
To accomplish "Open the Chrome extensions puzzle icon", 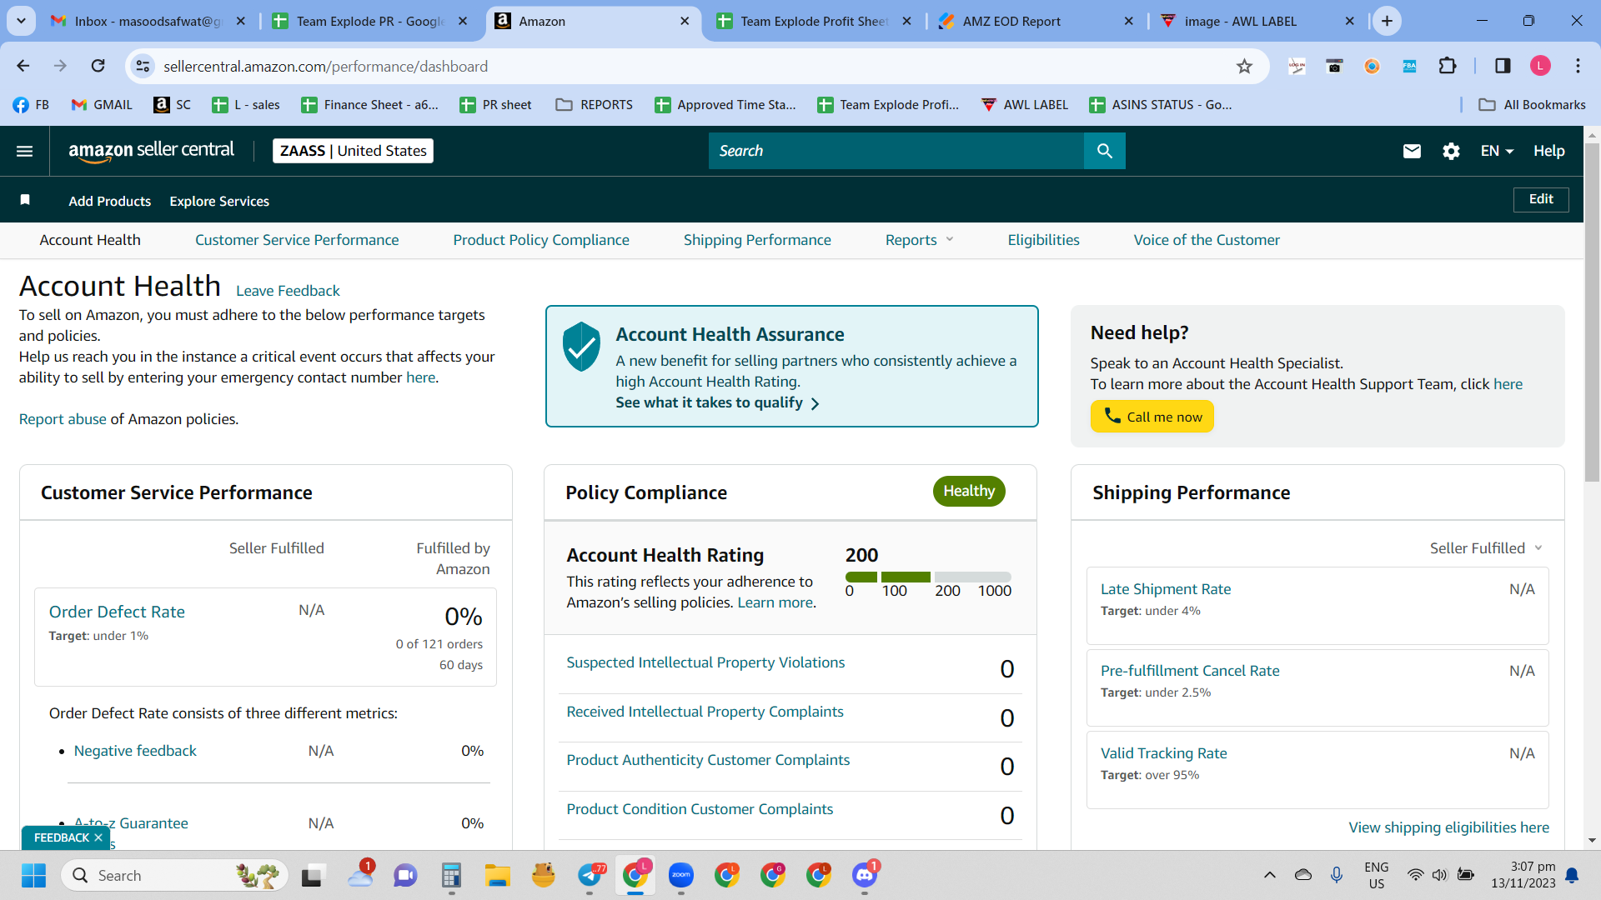I will click(1448, 66).
